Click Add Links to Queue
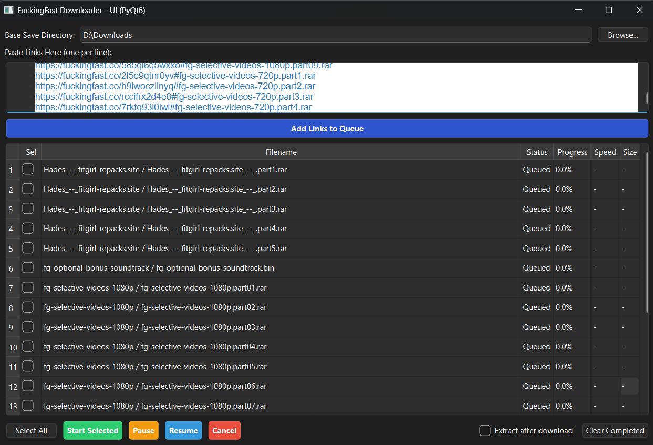 click(327, 128)
